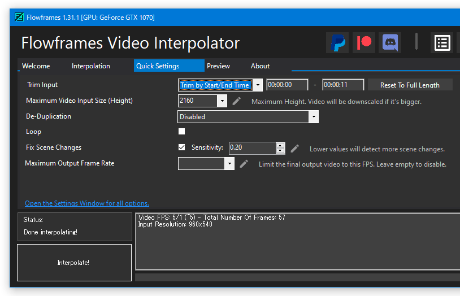Click the Flowframes logo in title bar
The height and width of the screenshot is (296, 460).
coord(19,18)
